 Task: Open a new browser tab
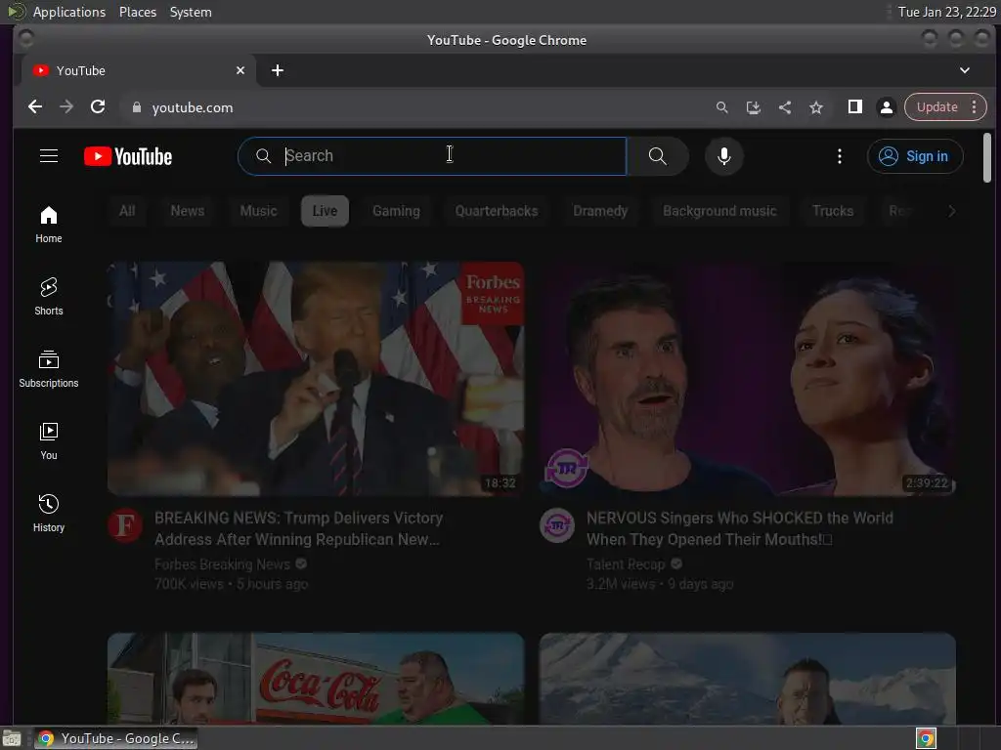tap(277, 70)
